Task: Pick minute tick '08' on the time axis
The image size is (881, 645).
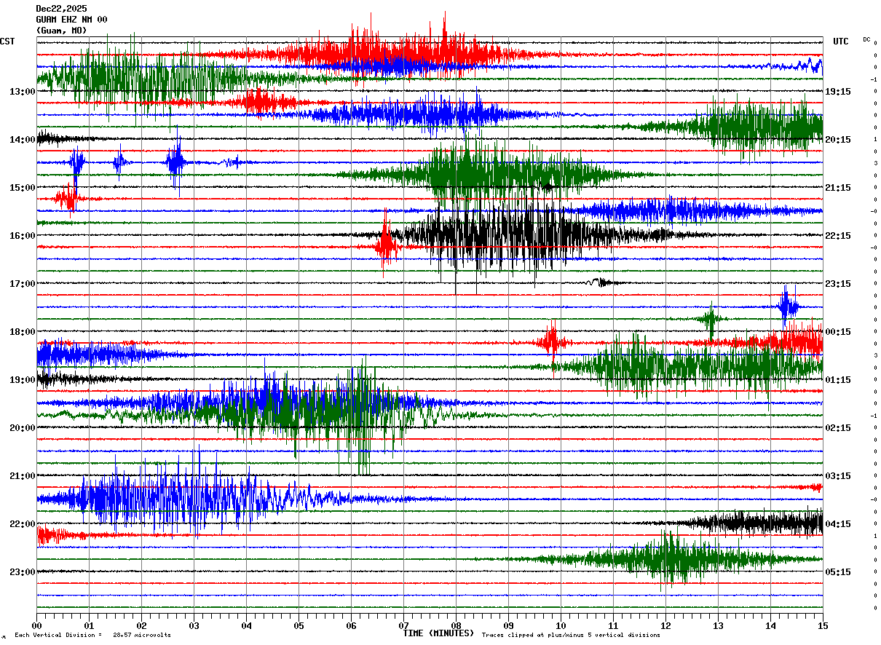Action: (457, 626)
